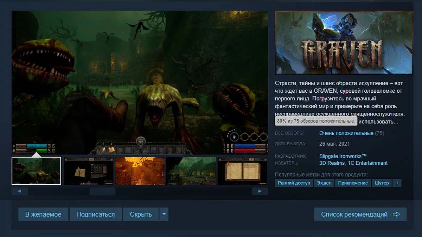The width and height of the screenshot is (422, 237).
Task: Select the orange sunset town thumbnail
Action: point(140,171)
